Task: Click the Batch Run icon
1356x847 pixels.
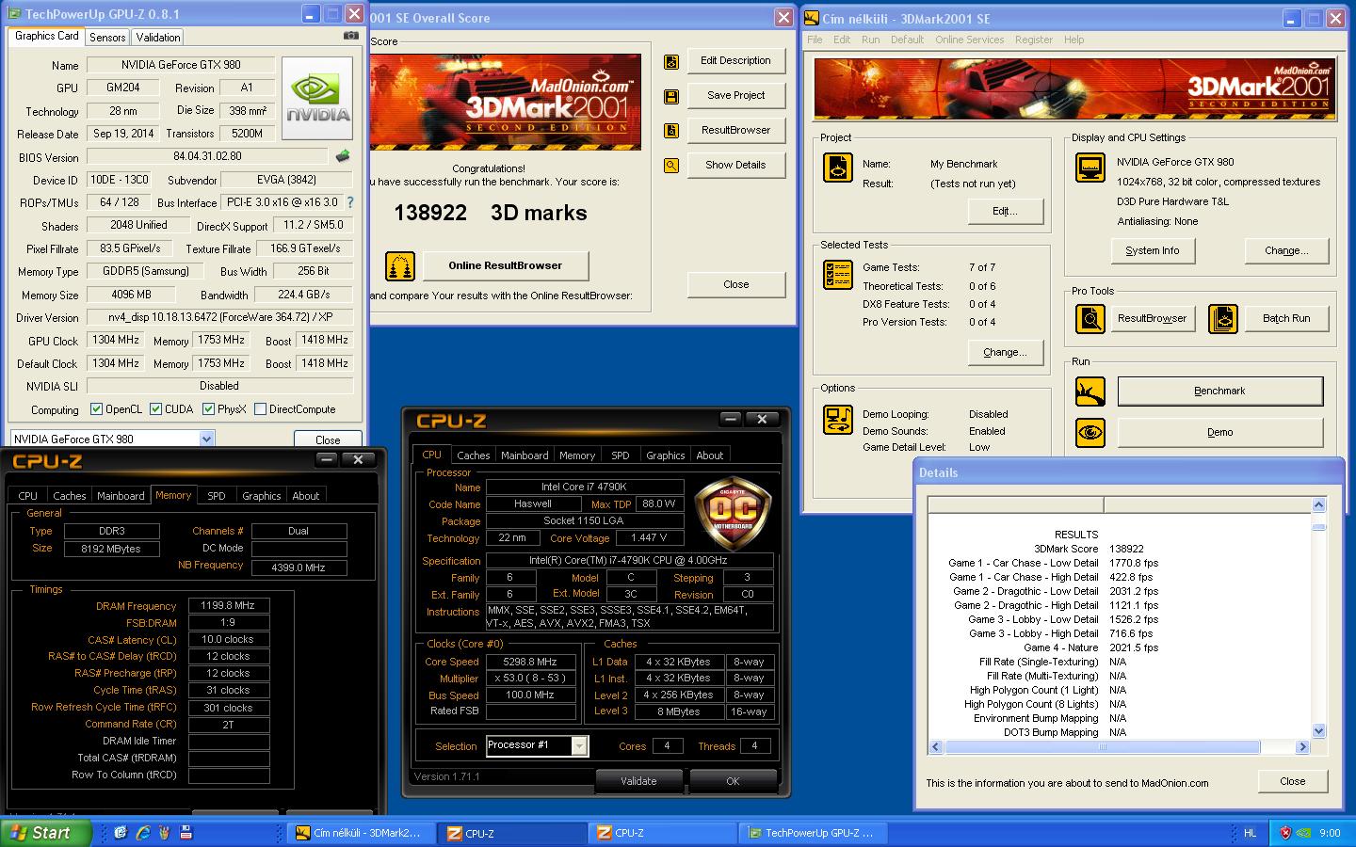Action: coord(1223,319)
